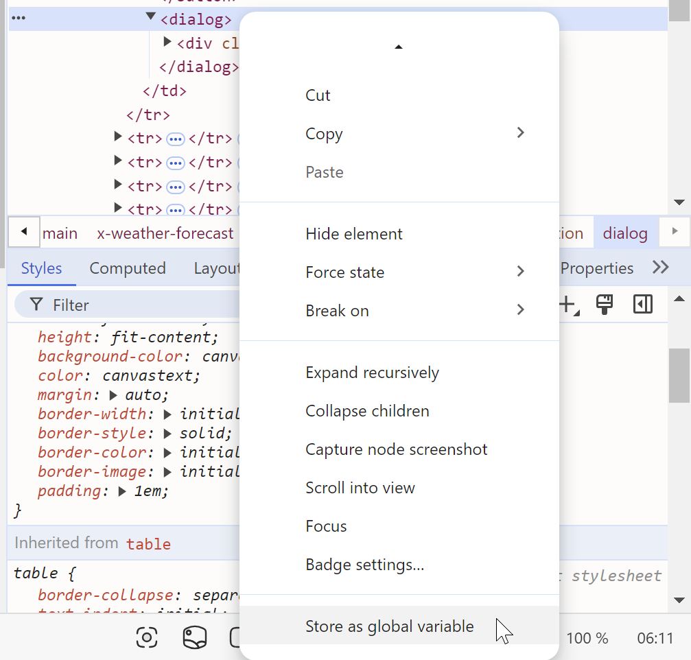This screenshot has height=660, width=691.
Task: Click the 06:11 clock in status bar
Action: (x=655, y=637)
